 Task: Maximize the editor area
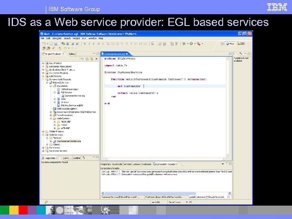230,54
